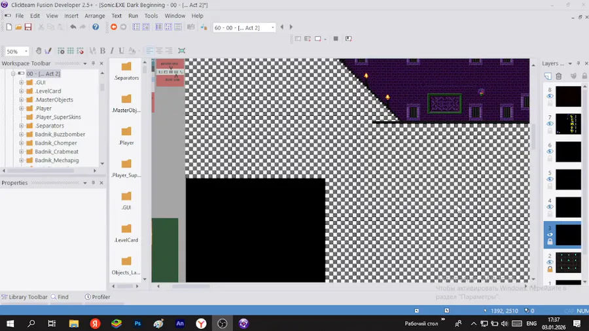589x331 pixels.
Task: Show the previous frame arrow
Action: tap(282, 27)
